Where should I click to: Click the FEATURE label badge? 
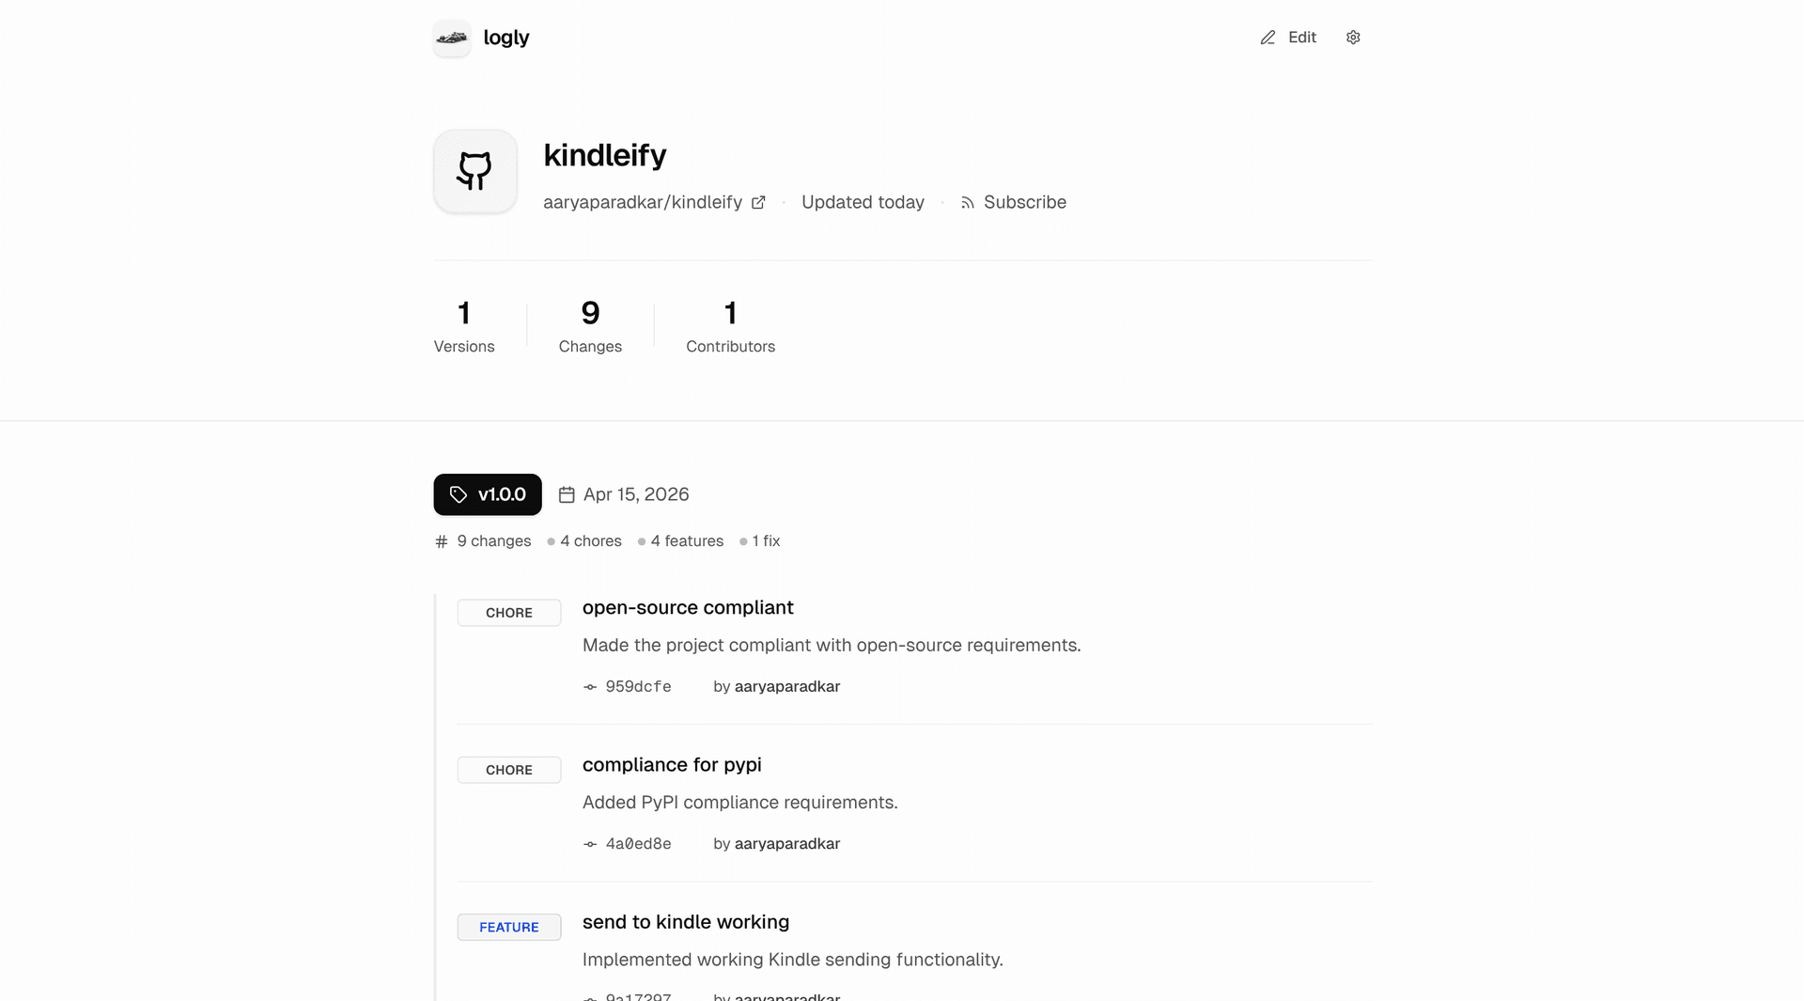509,928
